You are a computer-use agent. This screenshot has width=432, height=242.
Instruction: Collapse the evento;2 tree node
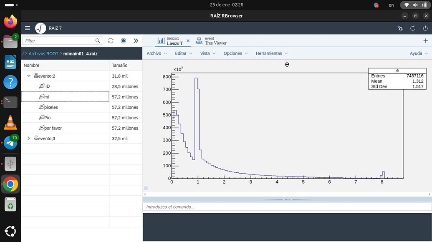[29, 76]
